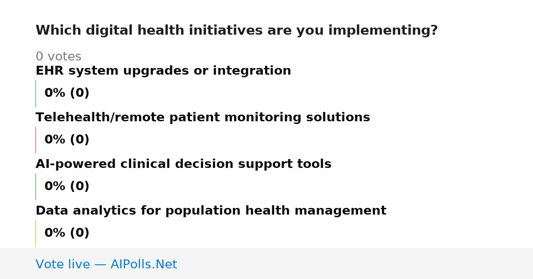Click the orange Data analytics result bar
This screenshot has width=533, height=279.
tap(36, 233)
